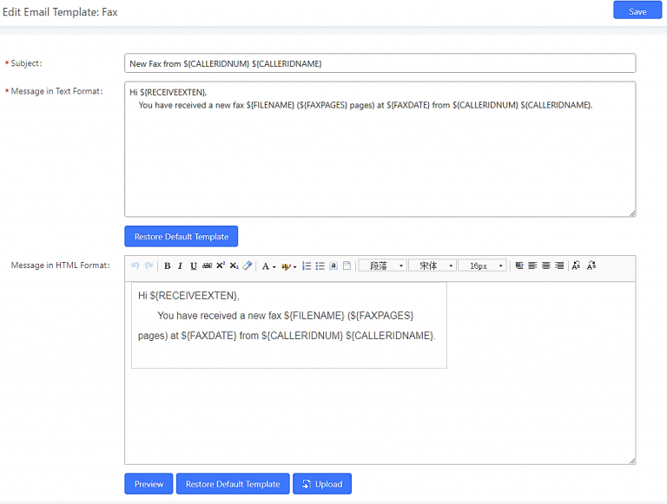Apply subscript formatting
The height and width of the screenshot is (504, 667).
[234, 265]
